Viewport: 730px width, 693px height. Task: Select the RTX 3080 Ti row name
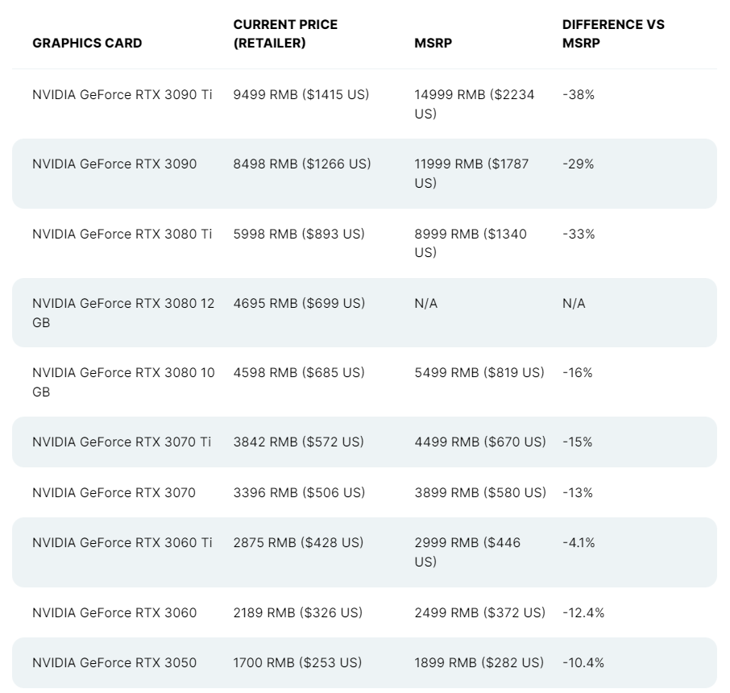[x=122, y=234]
